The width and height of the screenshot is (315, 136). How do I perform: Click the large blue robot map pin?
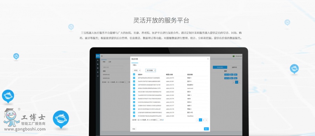[x=61, y=119]
